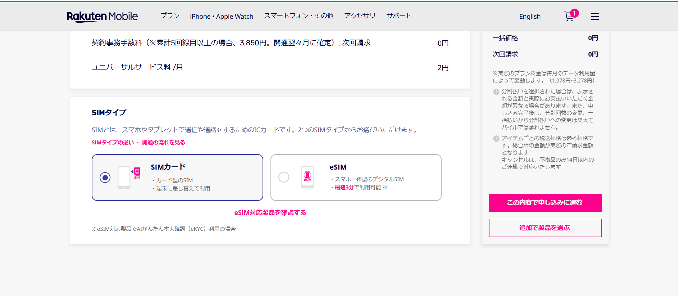
Task: Open eSIM対応製品を確認する link
Action: coord(270,213)
